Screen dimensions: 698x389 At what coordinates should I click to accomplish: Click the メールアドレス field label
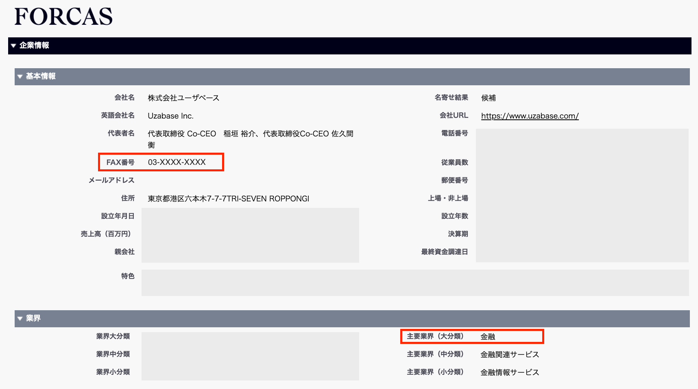111,180
